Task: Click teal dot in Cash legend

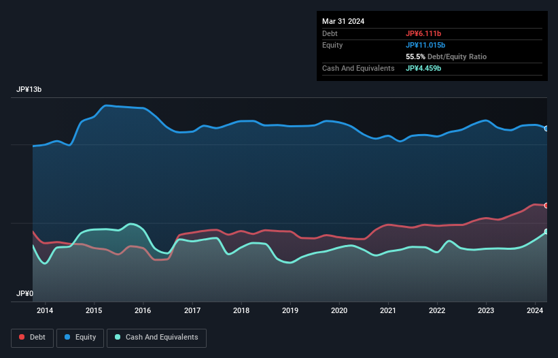Action: (x=118, y=337)
